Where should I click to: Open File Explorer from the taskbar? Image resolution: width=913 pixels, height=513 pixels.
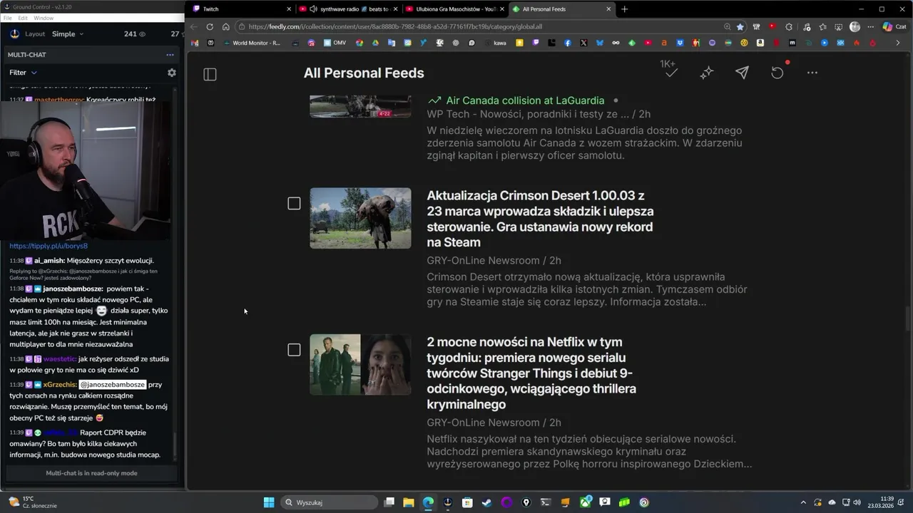[409, 502]
